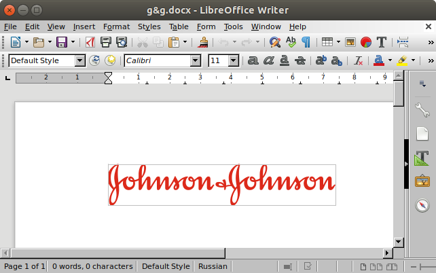Apply yellow highlighting color
Screen dimensions: 436x273
402,60
